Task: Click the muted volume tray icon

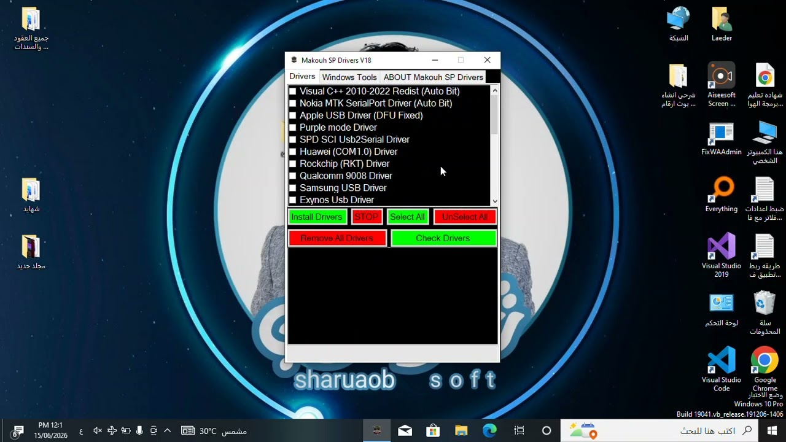Action: click(97, 430)
